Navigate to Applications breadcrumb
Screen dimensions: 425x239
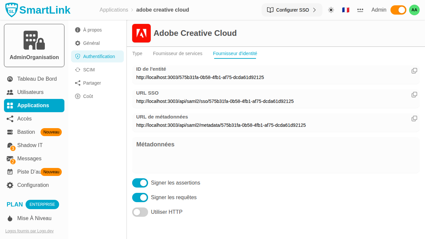coord(114,10)
